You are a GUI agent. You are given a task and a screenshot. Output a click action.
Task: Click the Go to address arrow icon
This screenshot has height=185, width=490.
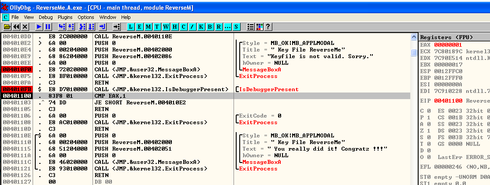pos(117,26)
